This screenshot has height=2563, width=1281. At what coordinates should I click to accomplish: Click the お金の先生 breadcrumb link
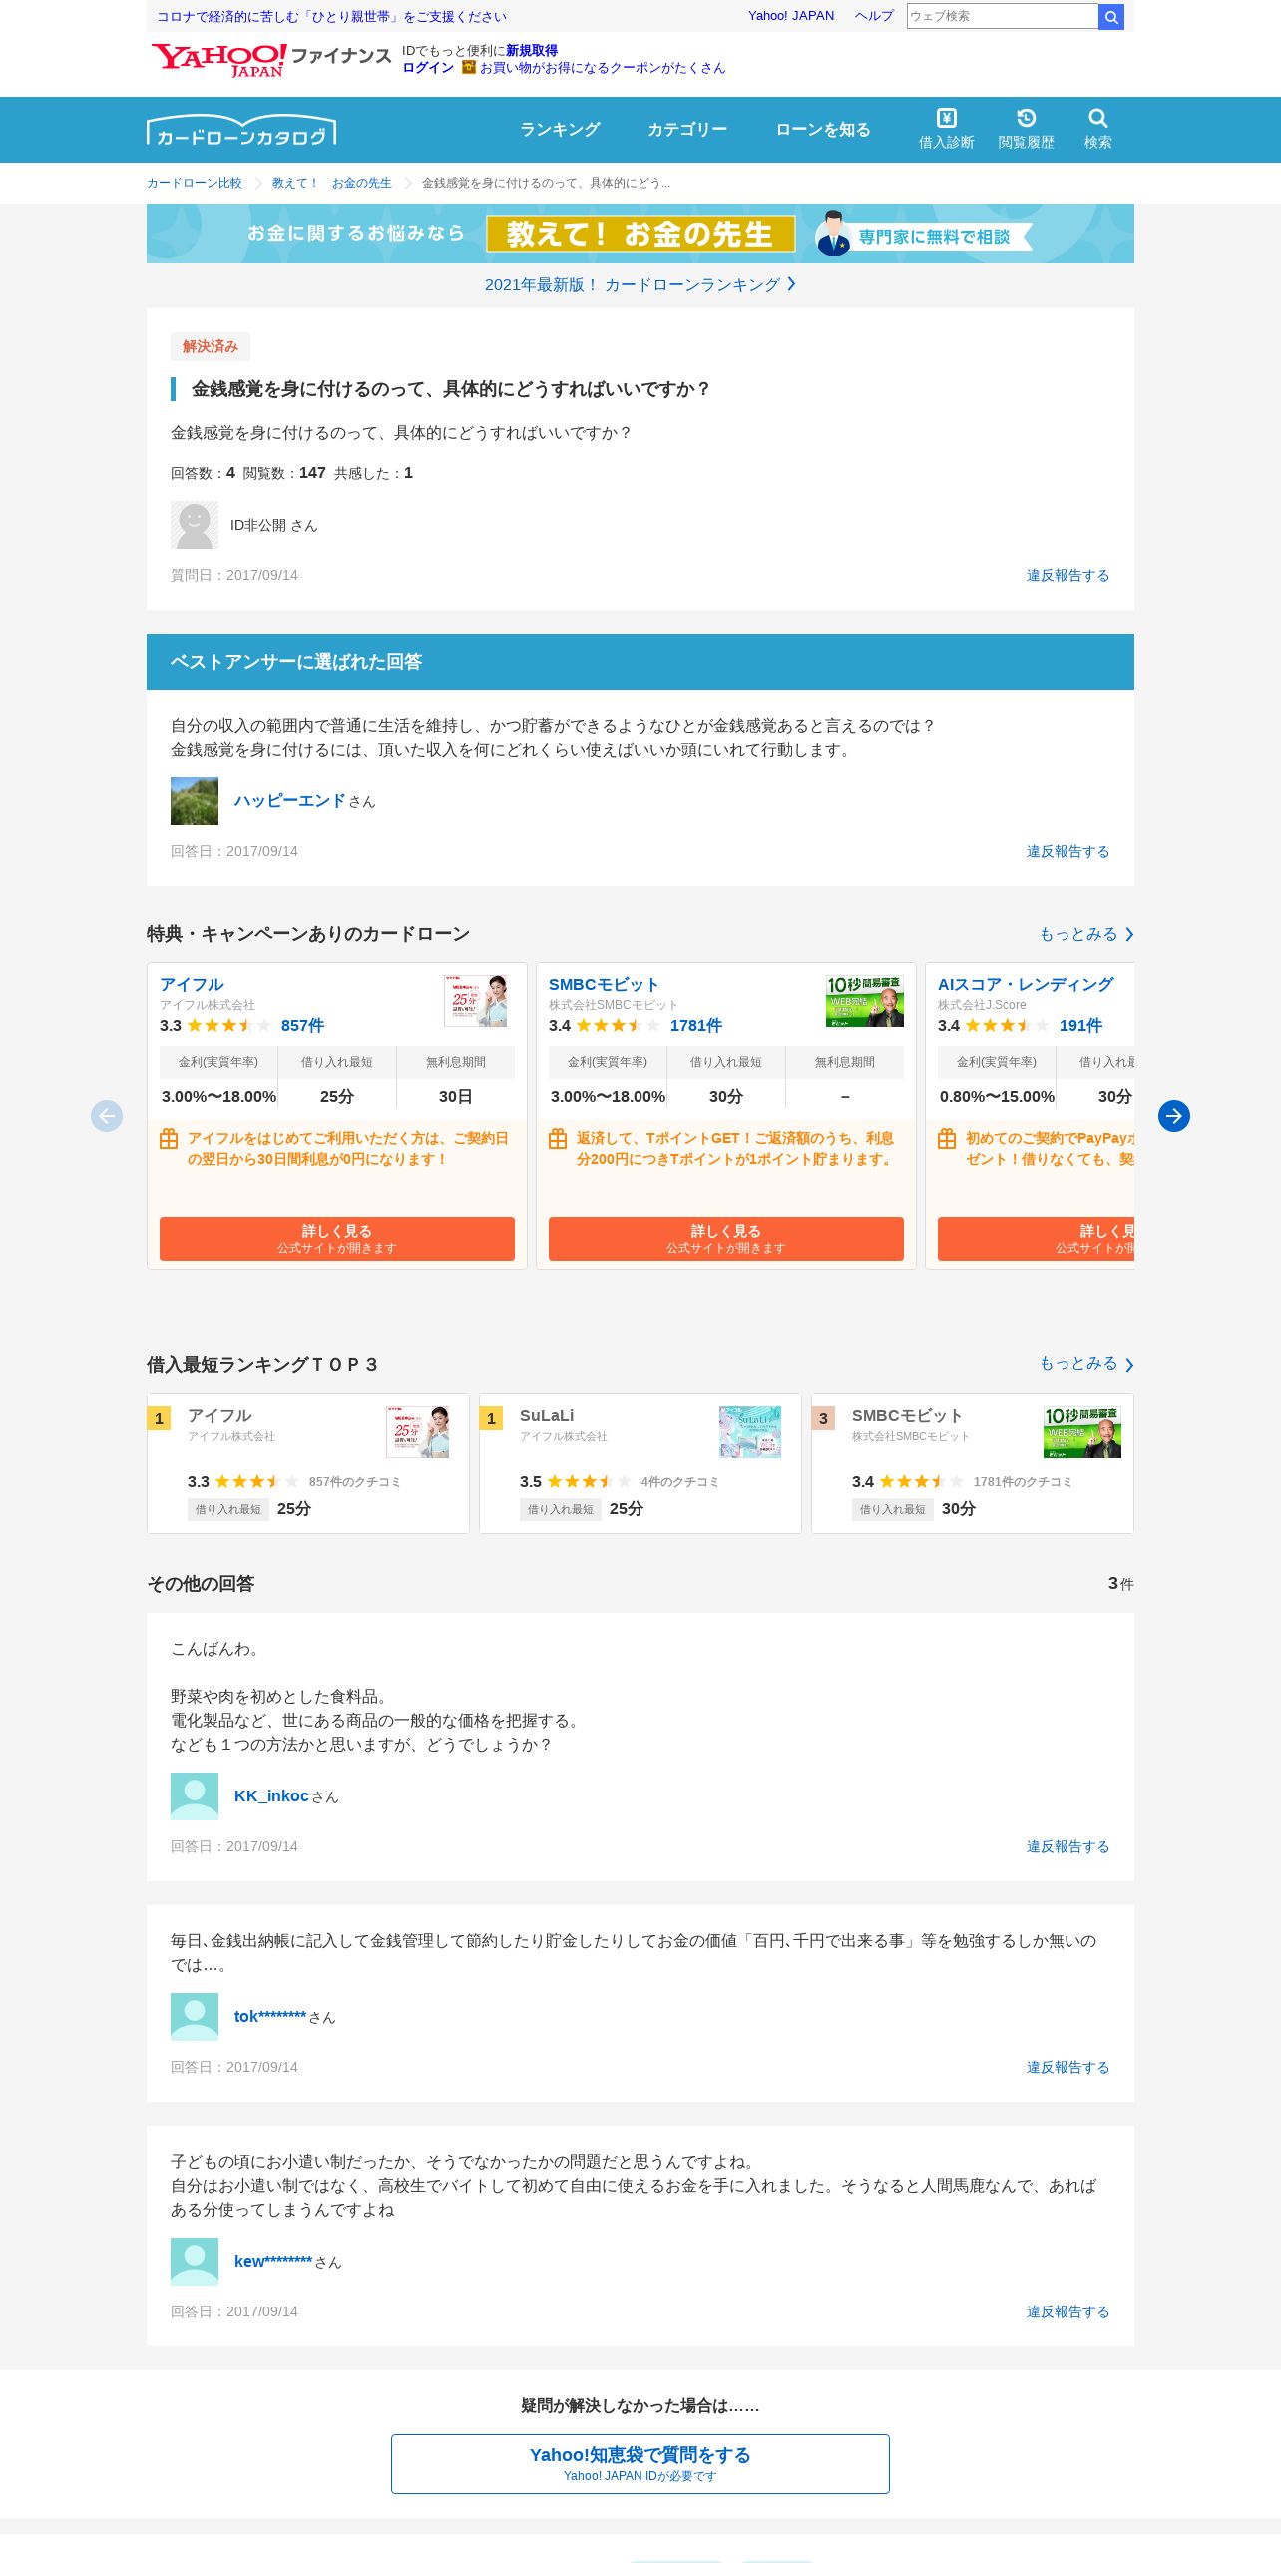362,183
